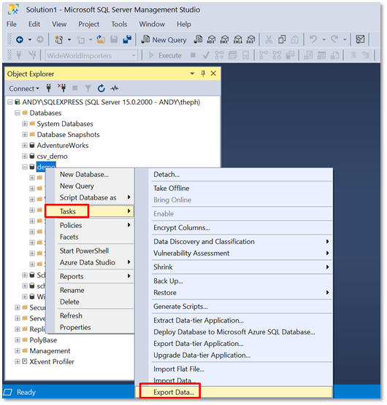
Task: Select the AdventureWorks database in the tree
Action: tap(62, 146)
